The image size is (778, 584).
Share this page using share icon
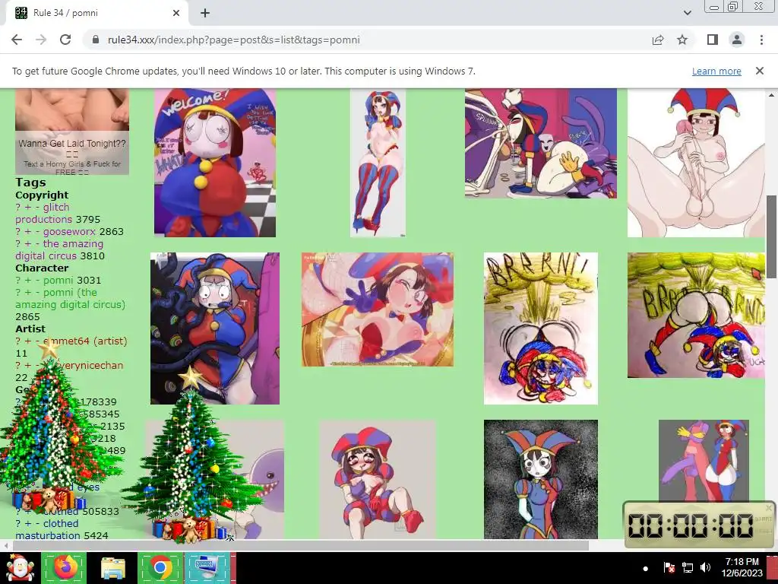click(x=658, y=40)
